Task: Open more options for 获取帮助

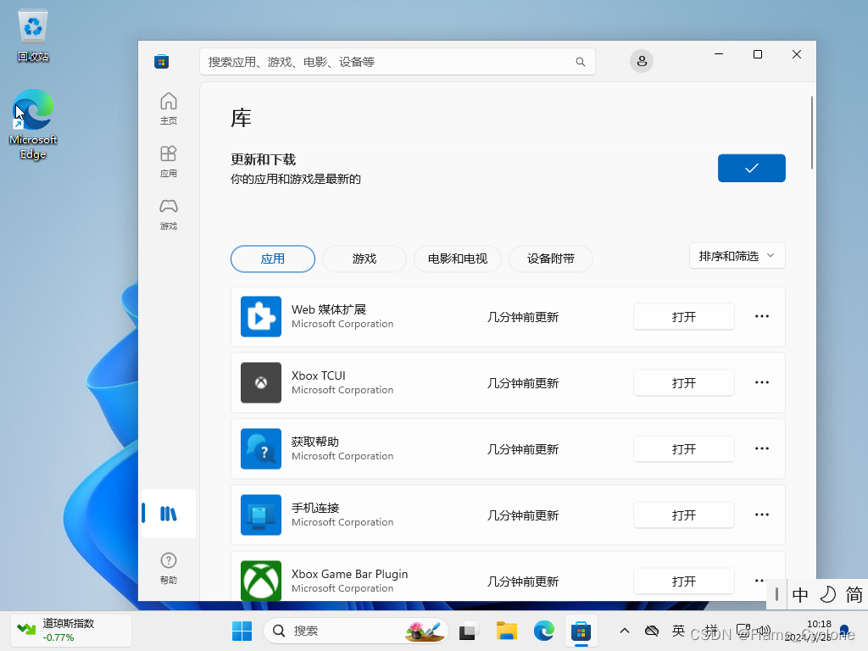Action: coord(762,449)
